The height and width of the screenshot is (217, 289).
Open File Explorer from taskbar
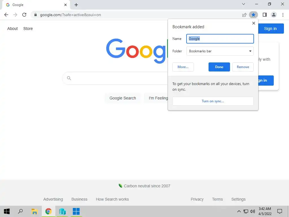click(x=34, y=211)
